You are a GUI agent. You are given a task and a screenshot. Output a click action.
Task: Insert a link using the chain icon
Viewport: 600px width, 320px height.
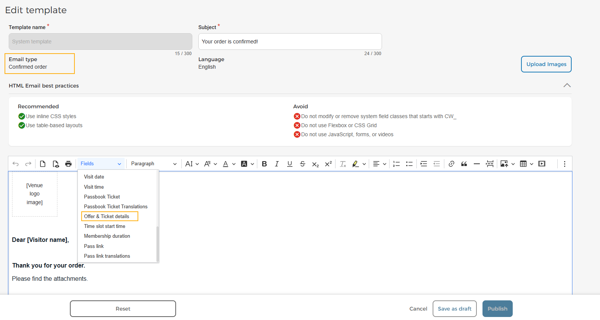[452, 164]
